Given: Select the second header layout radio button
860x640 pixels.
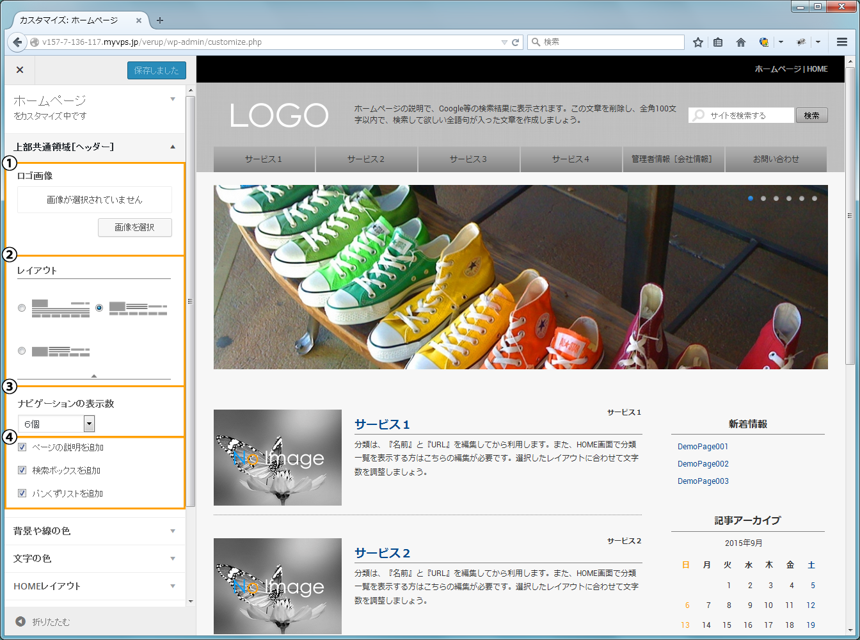Looking at the screenshot, I should click(x=99, y=308).
